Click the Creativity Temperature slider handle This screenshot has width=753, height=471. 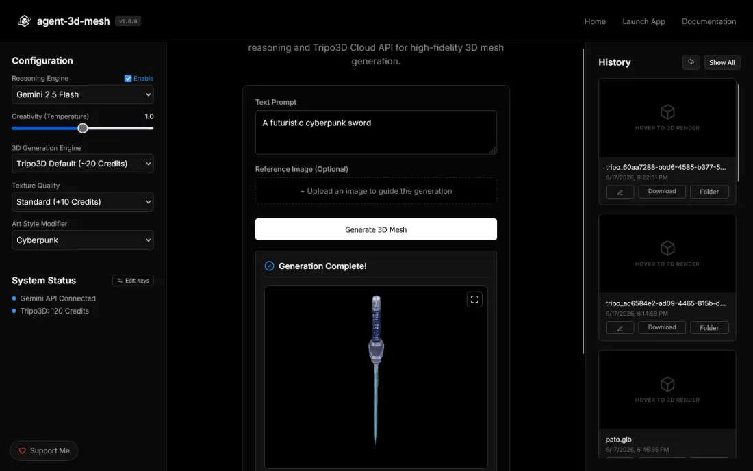click(x=83, y=128)
